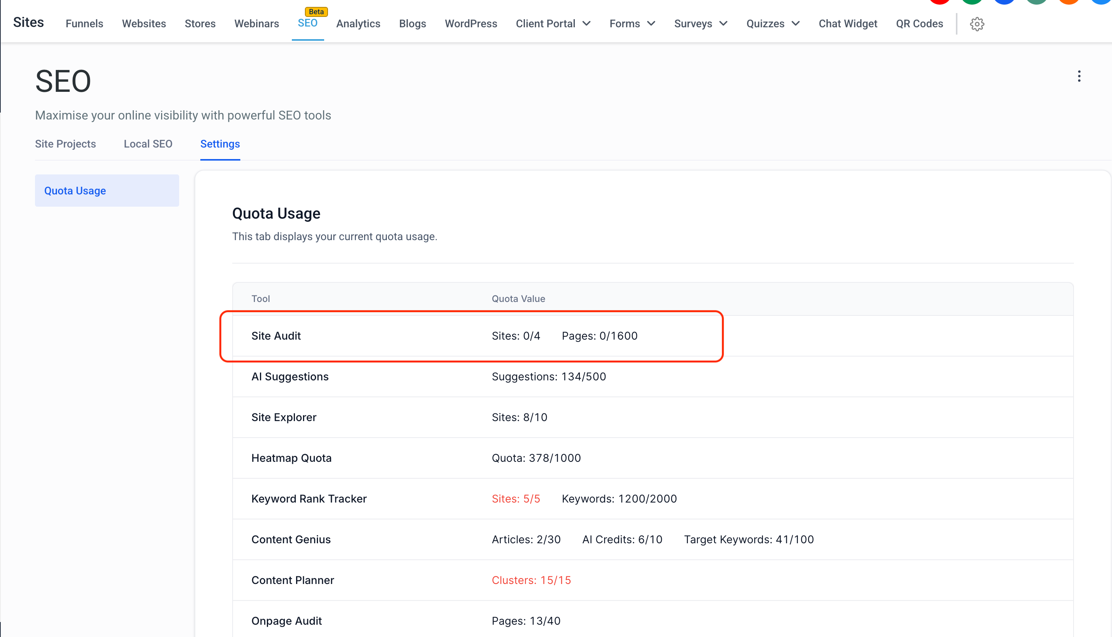Select the orange circle app icon

click(x=1068, y=3)
